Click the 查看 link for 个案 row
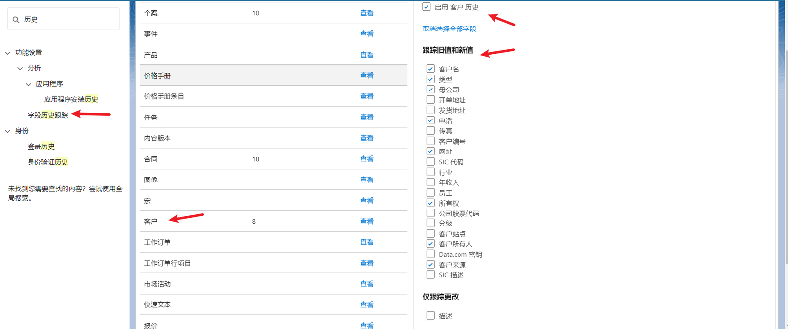The height and width of the screenshot is (329, 788). [x=366, y=13]
